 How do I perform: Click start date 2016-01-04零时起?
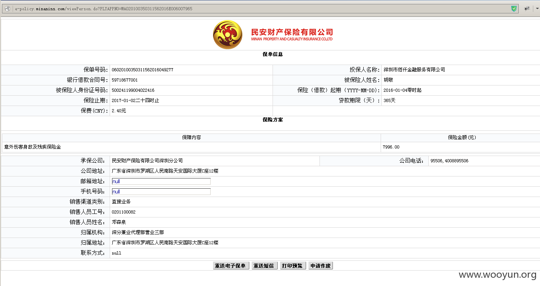click(402, 90)
